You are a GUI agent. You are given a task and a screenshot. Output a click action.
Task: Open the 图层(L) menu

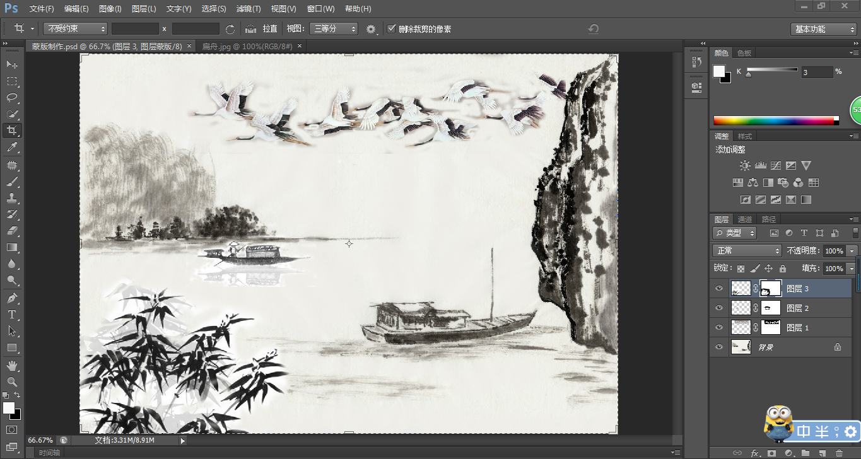144,9
